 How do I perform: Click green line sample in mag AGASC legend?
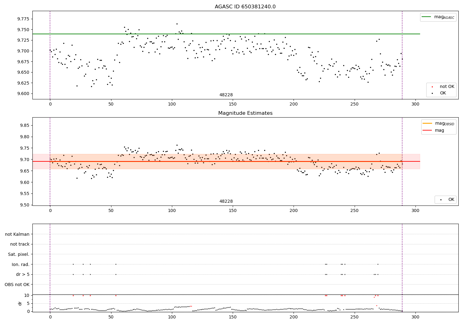pos(427,17)
